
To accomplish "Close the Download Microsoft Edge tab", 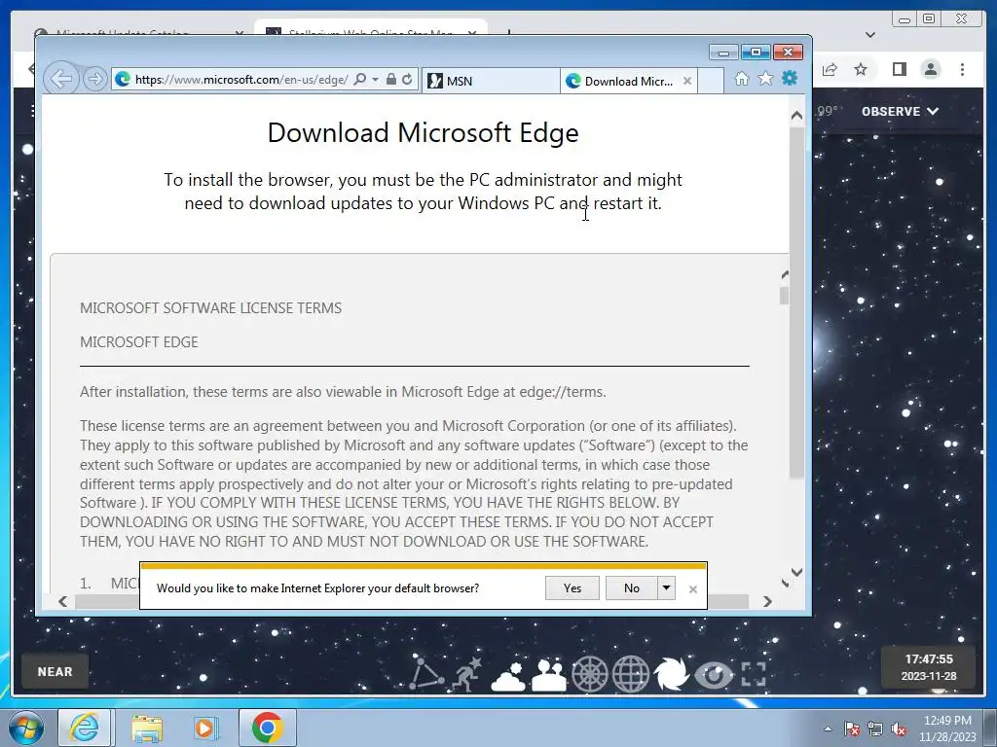I will pyautogui.click(x=686, y=81).
